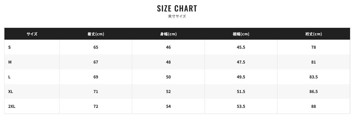Click the 着丈 value 65 for size S
This screenshot has height=117, width=357.
(x=96, y=47)
